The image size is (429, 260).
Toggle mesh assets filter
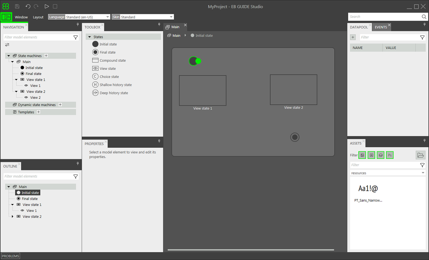pos(381,155)
